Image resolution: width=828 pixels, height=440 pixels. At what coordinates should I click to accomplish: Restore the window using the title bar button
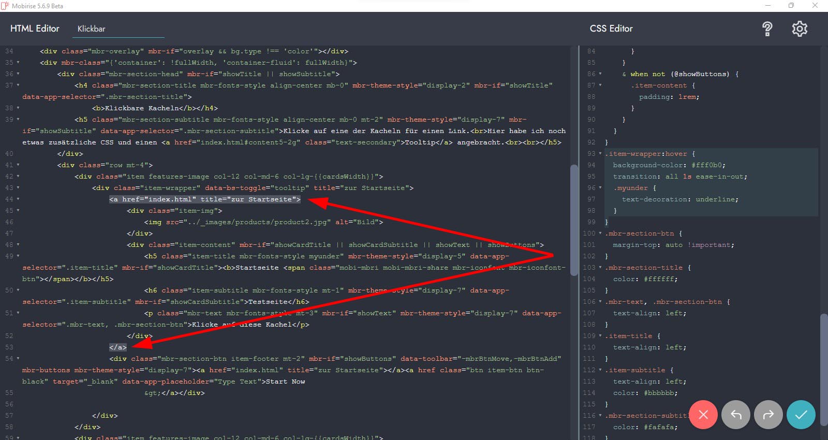(791, 6)
